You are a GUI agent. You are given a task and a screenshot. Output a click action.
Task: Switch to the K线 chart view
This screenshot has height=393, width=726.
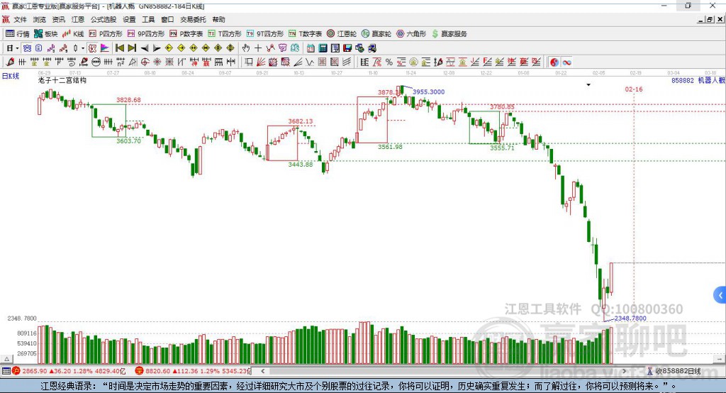[73, 34]
